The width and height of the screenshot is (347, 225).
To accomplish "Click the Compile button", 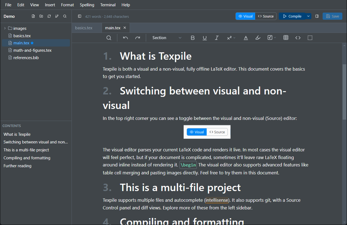I will pyautogui.click(x=292, y=16).
